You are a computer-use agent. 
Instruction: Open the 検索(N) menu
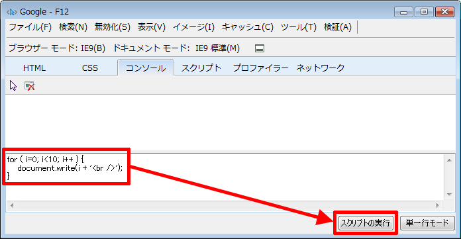73,27
